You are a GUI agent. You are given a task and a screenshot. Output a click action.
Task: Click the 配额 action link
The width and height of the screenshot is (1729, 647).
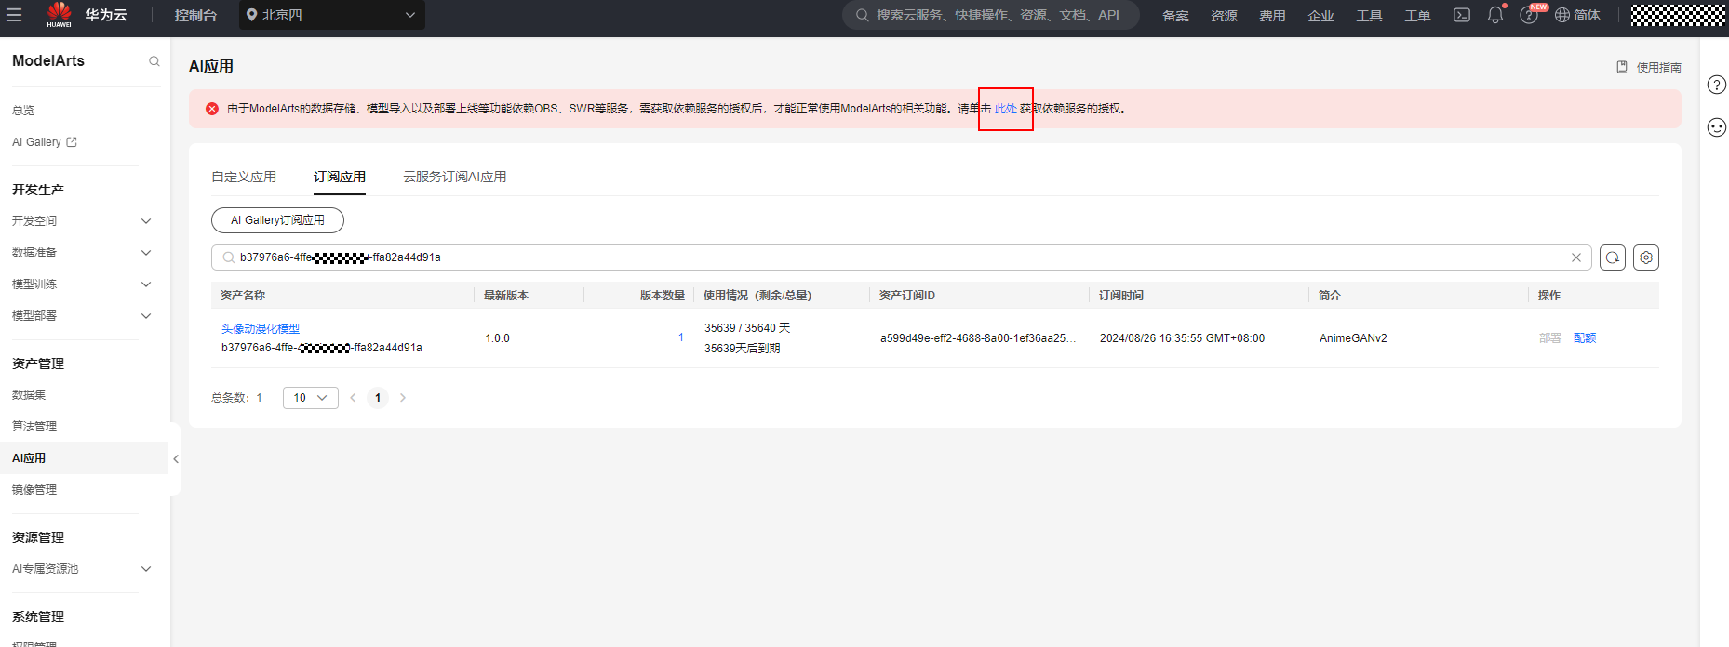coord(1585,338)
